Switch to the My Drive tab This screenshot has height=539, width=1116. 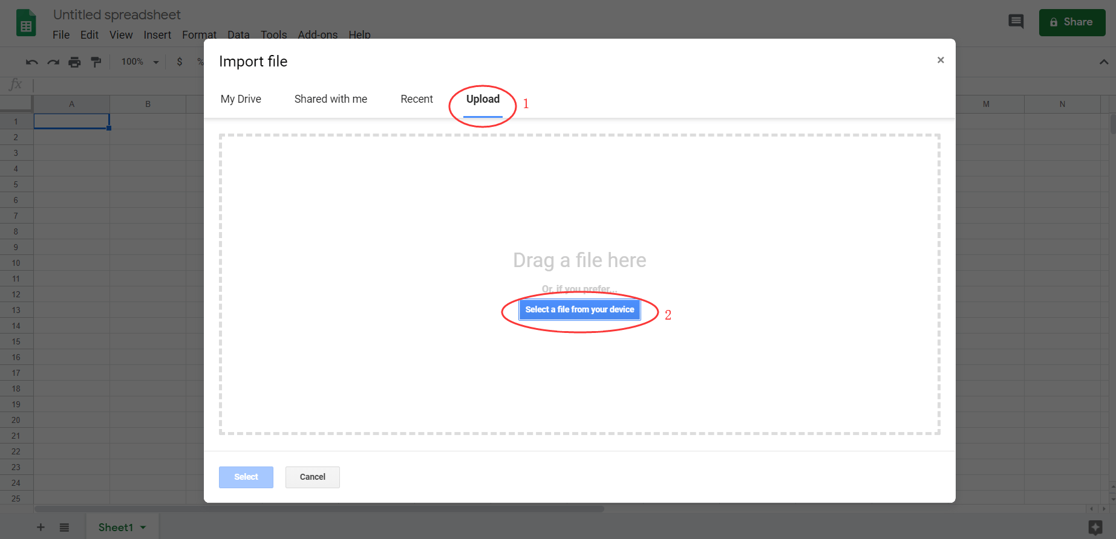click(x=241, y=99)
